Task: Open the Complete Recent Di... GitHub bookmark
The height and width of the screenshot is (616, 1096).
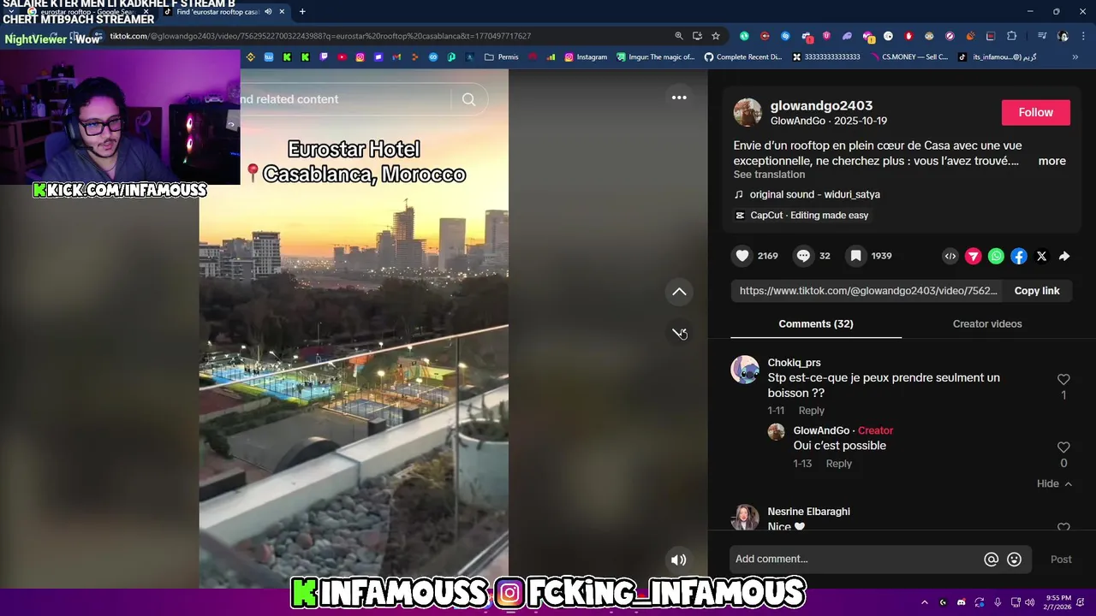Action: 742,57
